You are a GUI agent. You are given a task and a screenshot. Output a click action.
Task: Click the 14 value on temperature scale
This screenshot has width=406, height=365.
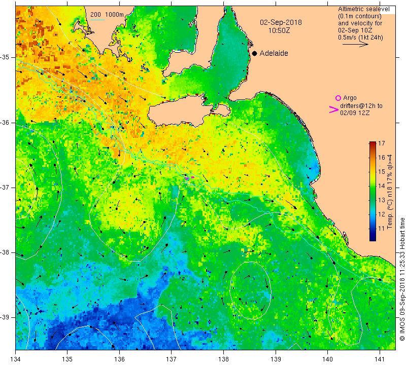(382, 186)
